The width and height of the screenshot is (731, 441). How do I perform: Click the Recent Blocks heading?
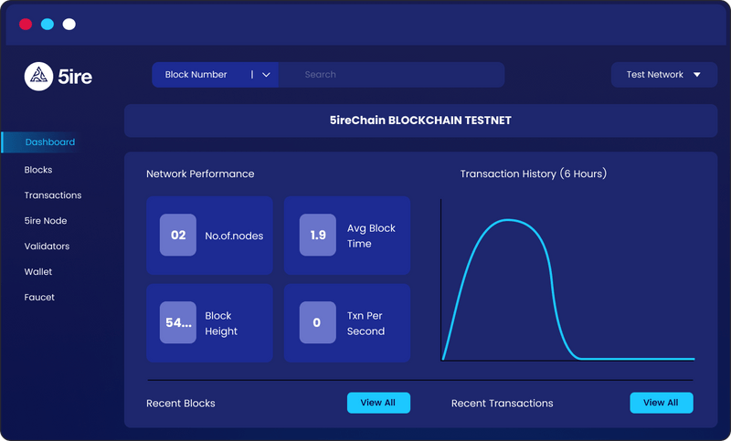[181, 404]
